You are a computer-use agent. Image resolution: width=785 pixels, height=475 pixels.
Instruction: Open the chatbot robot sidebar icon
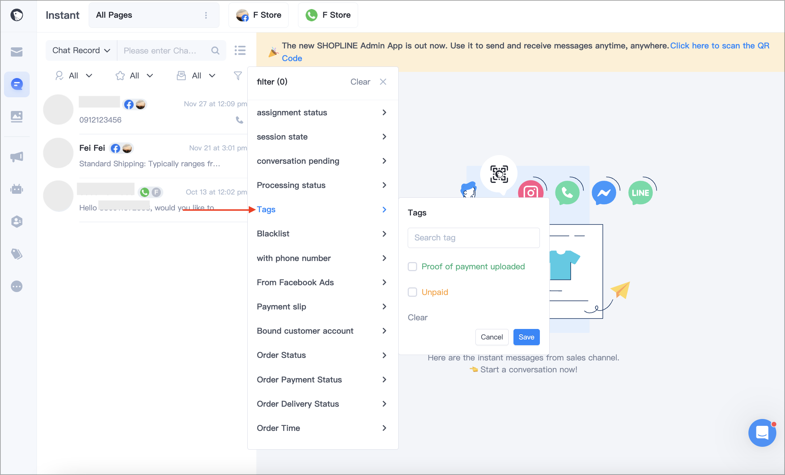17,189
